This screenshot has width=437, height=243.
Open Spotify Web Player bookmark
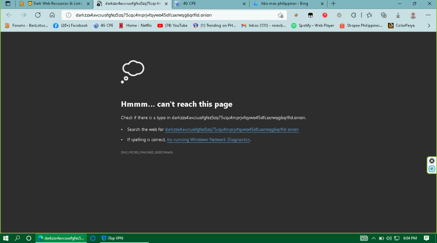(x=312, y=26)
